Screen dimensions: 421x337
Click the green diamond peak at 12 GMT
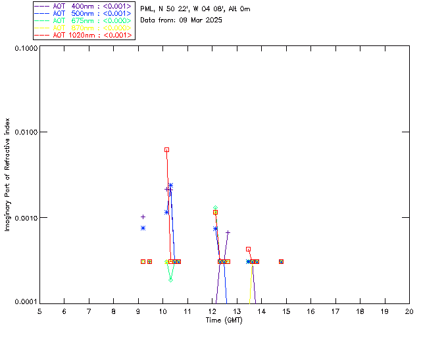click(215, 208)
